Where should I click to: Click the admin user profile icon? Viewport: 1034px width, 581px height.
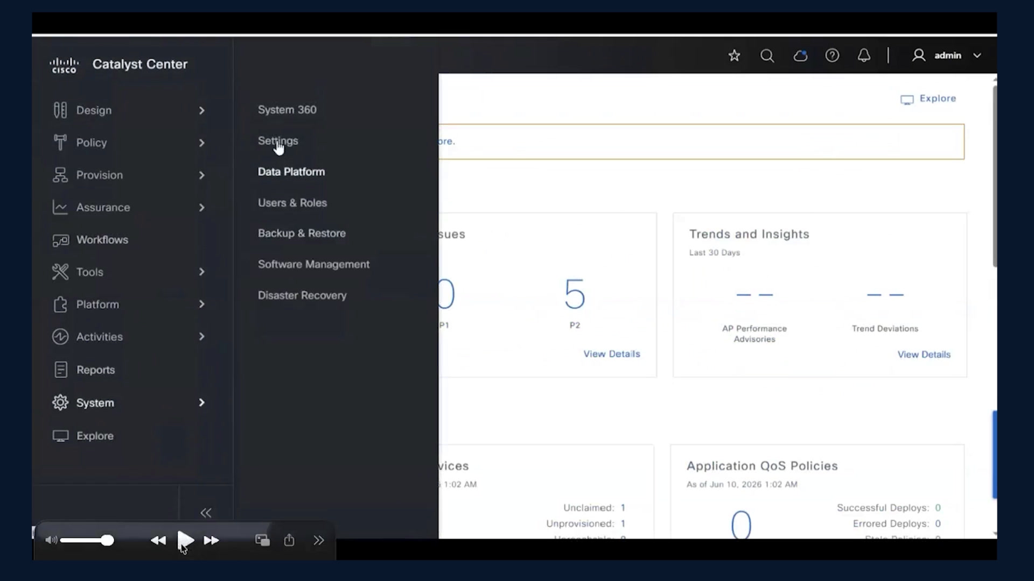coord(919,55)
